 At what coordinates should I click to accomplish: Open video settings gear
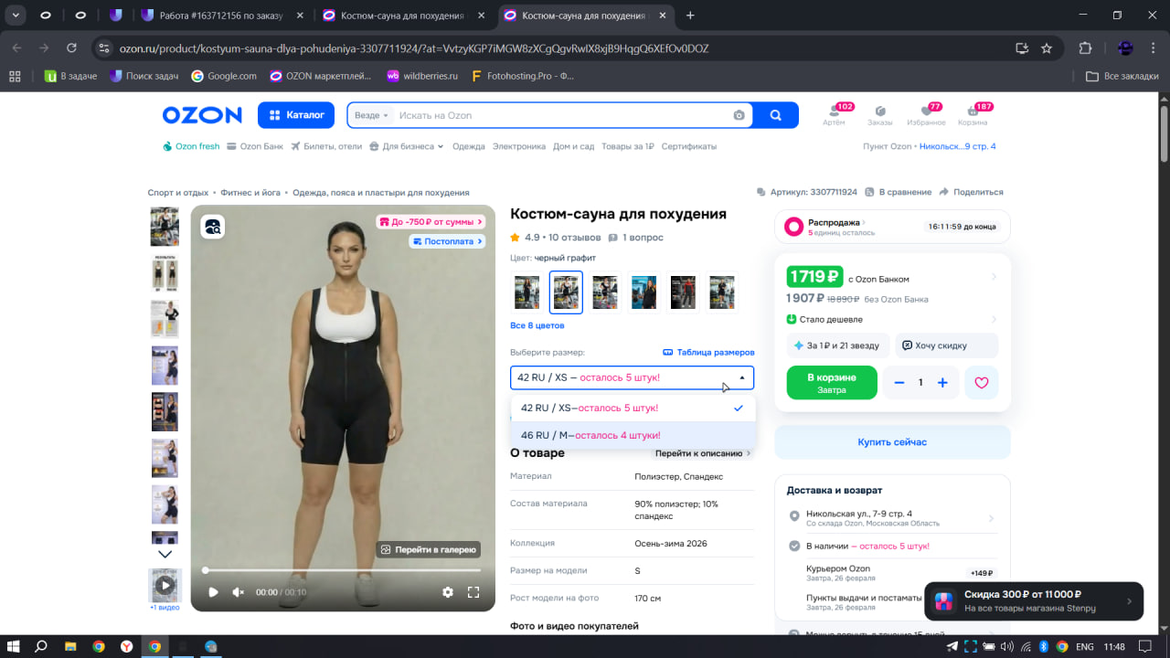tap(448, 592)
